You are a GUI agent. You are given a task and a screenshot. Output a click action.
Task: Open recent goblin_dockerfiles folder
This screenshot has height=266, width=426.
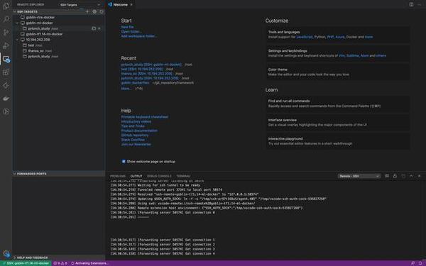[x=135, y=83]
